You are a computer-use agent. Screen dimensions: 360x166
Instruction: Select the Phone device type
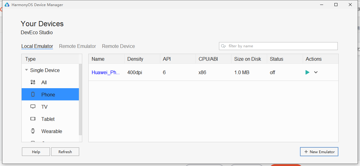click(50, 95)
